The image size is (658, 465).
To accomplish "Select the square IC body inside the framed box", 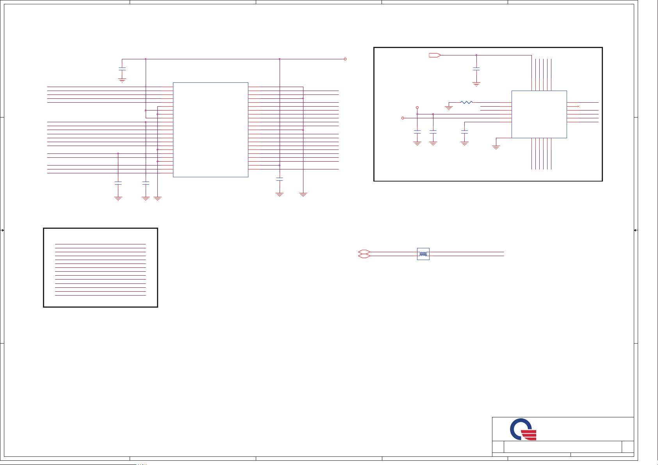I will 539,114.
